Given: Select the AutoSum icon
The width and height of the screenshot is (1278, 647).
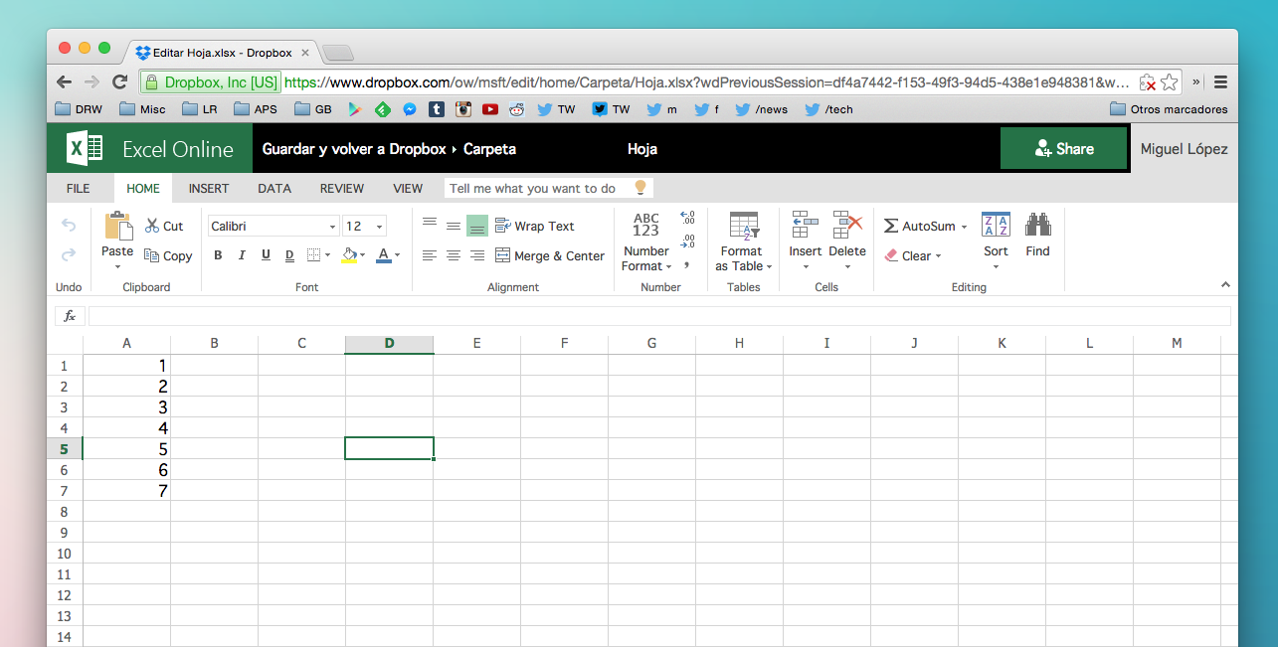Looking at the screenshot, I should tap(917, 226).
